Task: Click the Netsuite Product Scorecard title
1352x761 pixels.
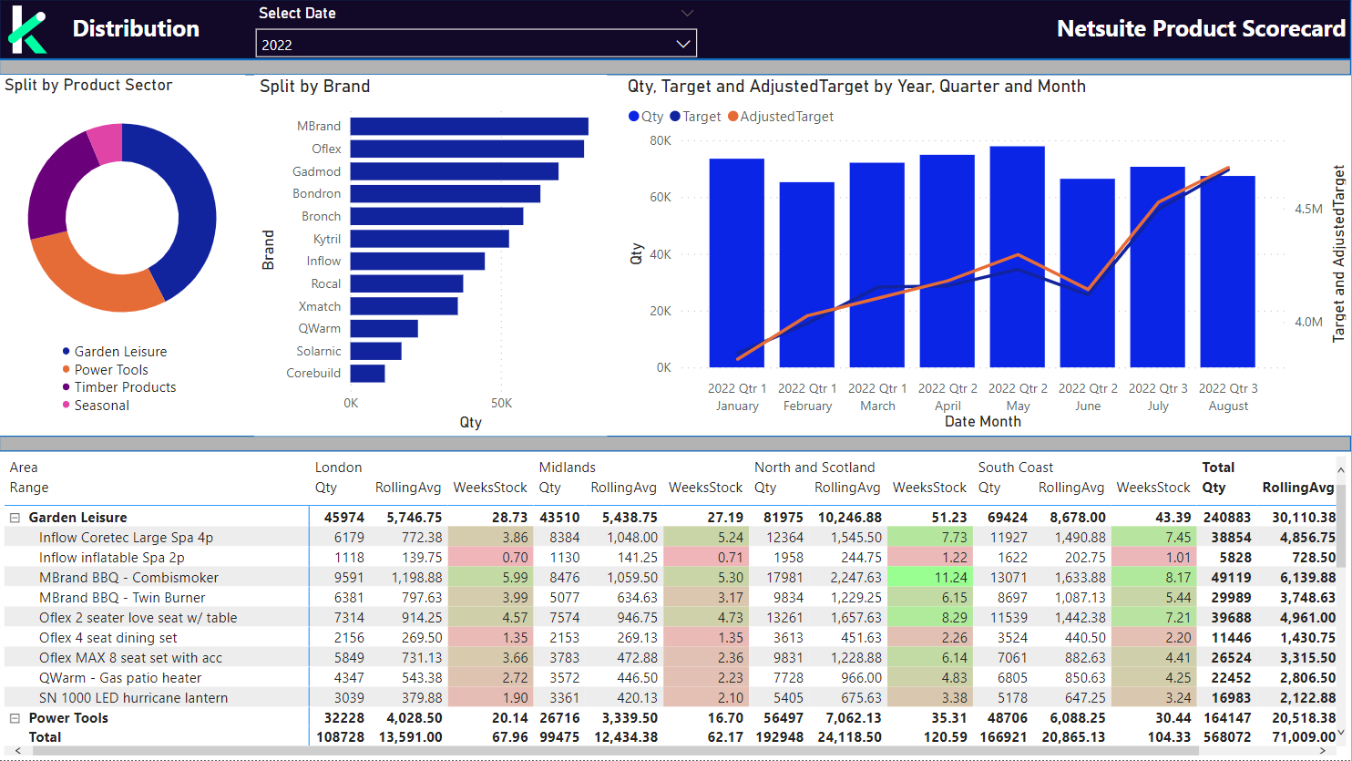Action: coord(1201,29)
